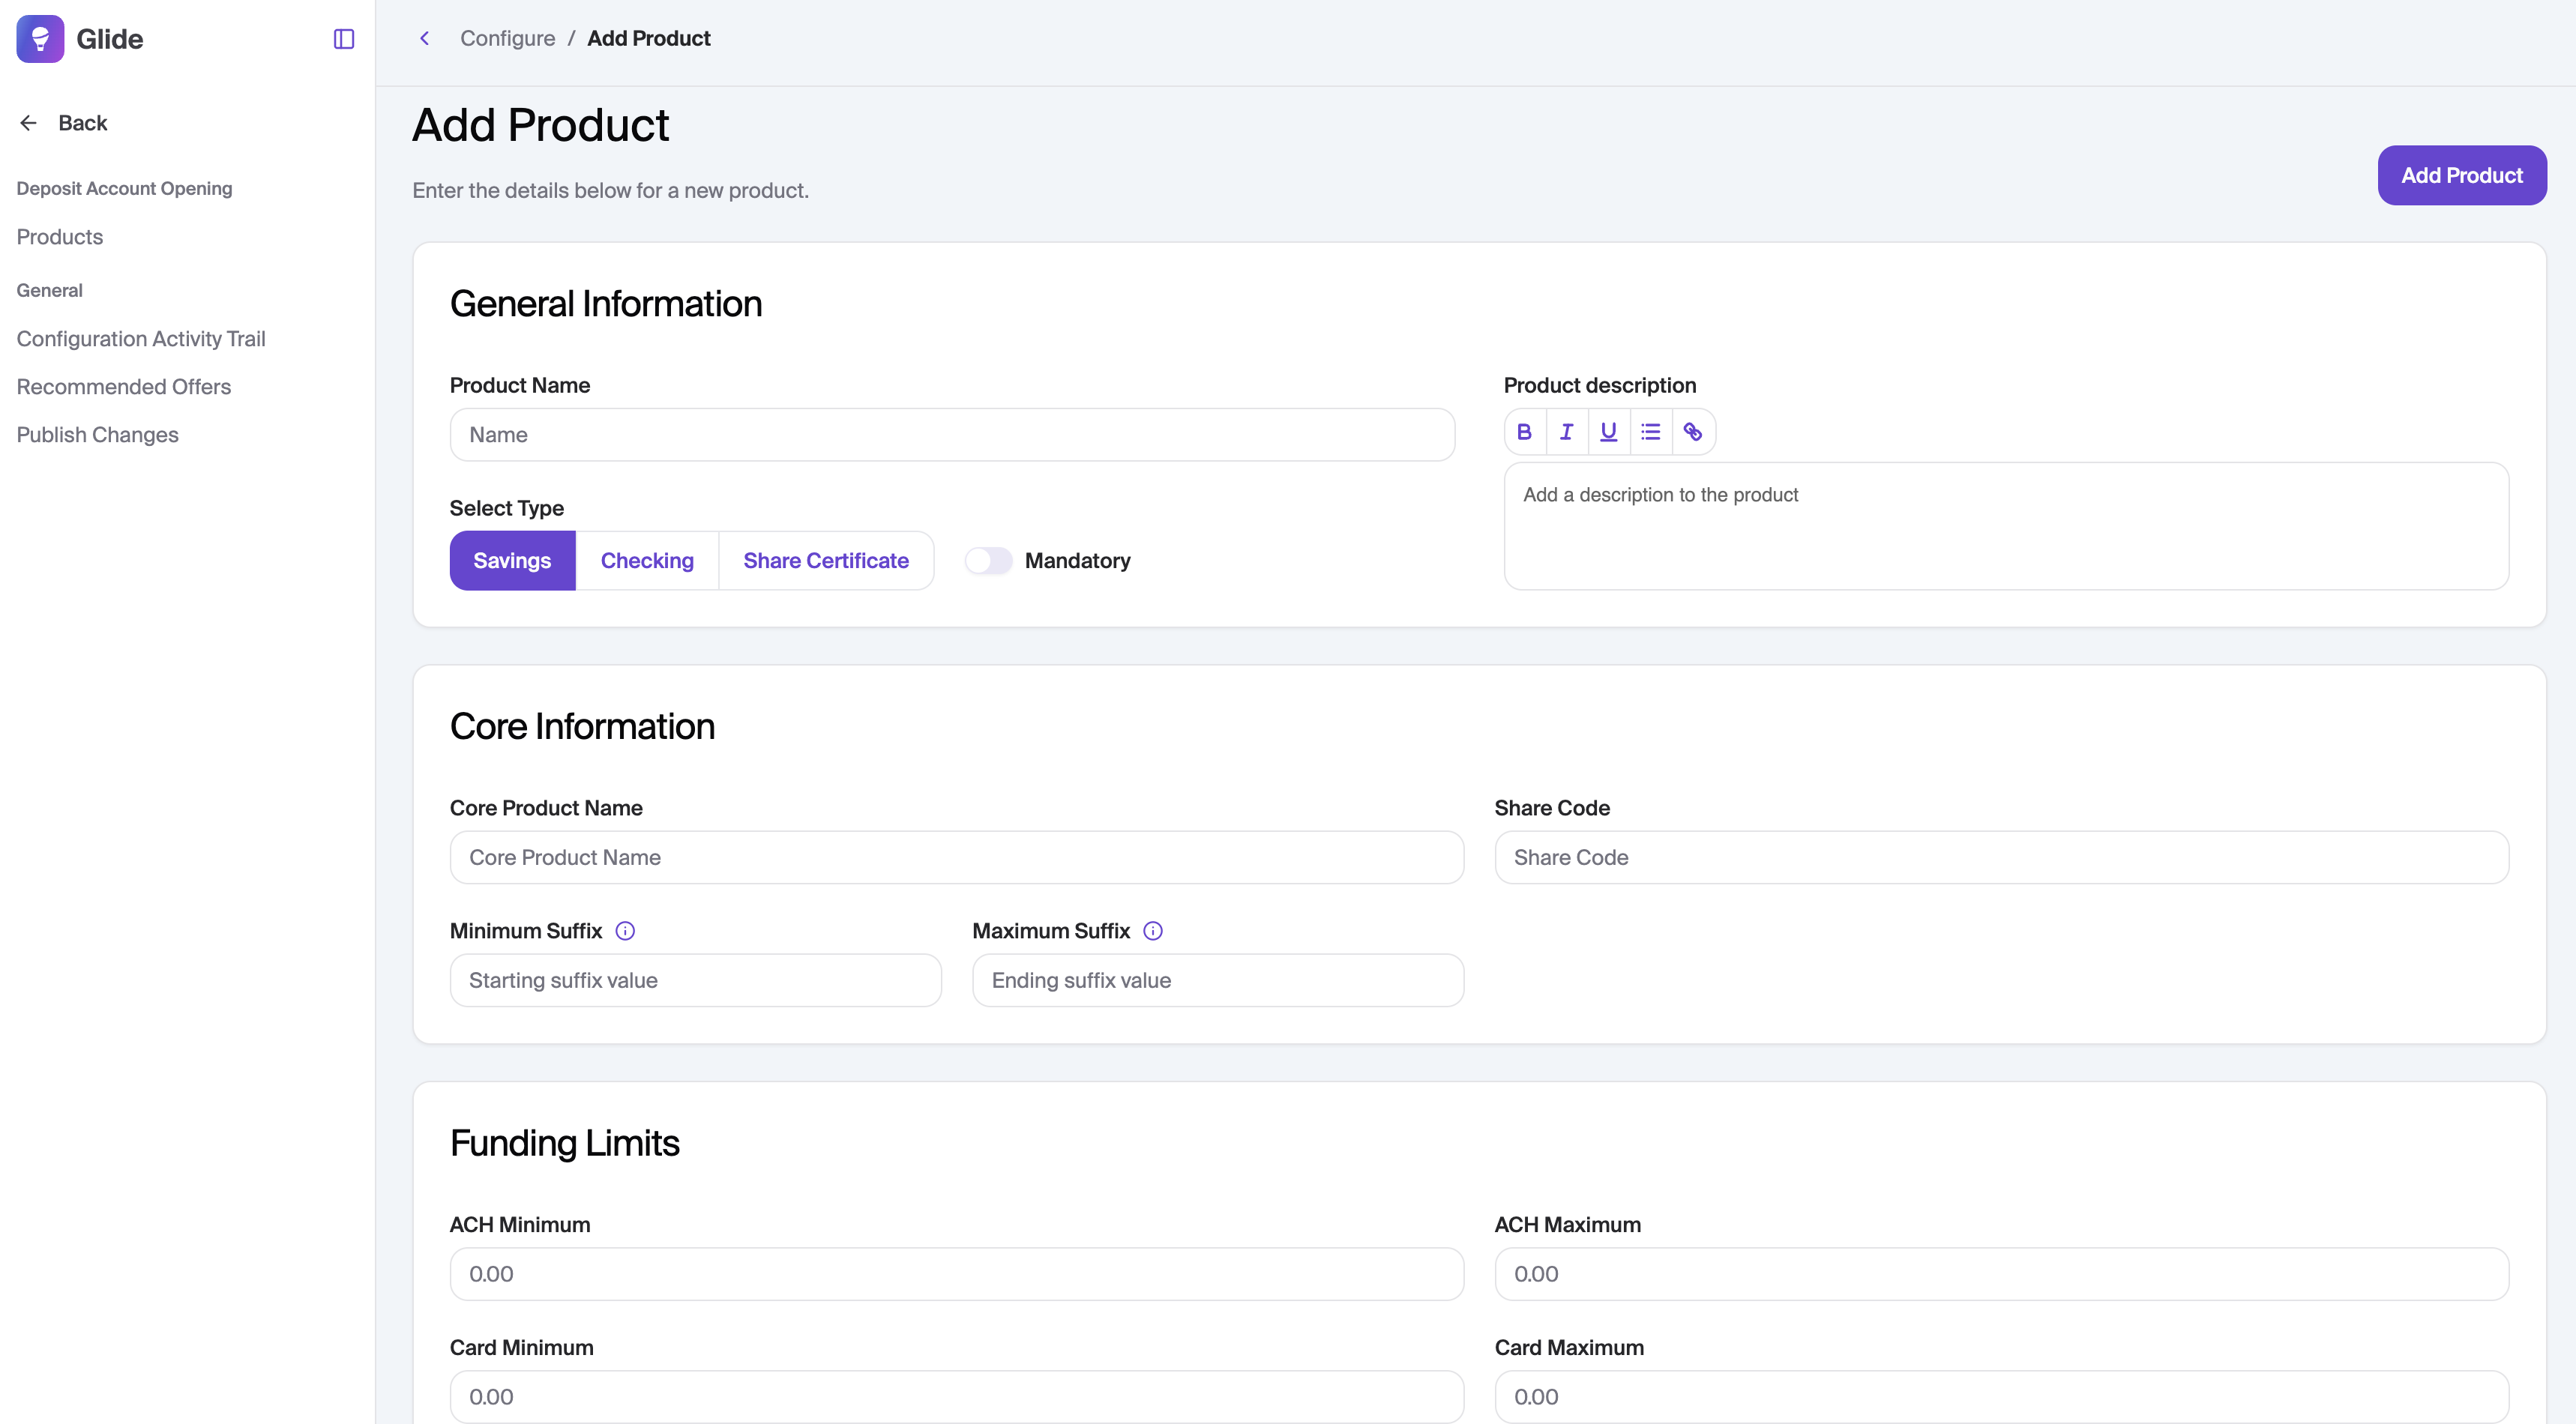The height and width of the screenshot is (1424, 2576).
Task: Click Minimum Suffix info icon
Action: click(x=625, y=931)
